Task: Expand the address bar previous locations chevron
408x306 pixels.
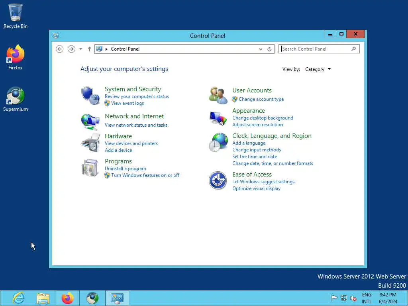Action: 261,49
